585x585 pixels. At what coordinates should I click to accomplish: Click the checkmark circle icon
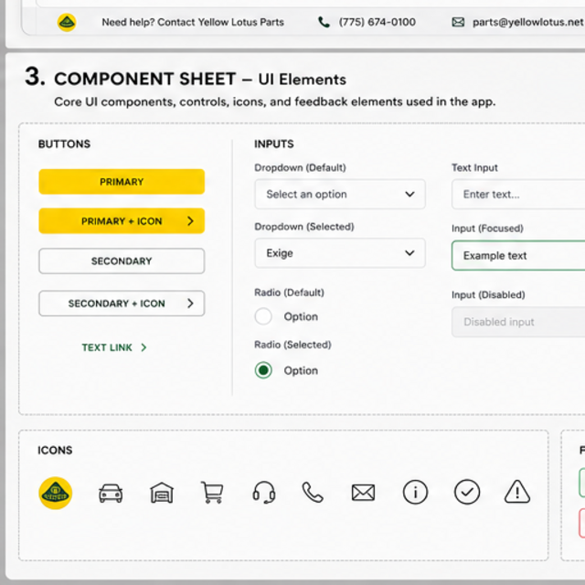pyautogui.click(x=467, y=492)
